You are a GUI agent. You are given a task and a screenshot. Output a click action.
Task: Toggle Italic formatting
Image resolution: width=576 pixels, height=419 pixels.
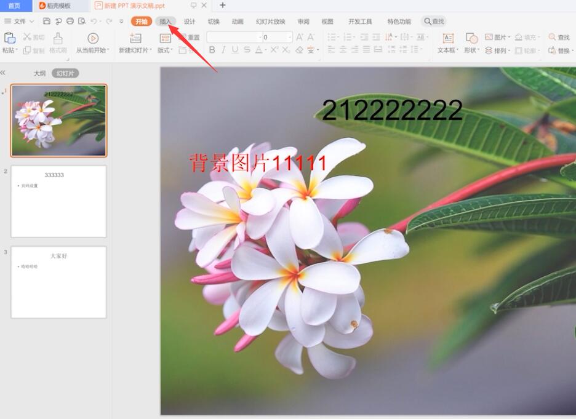[223, 50]
